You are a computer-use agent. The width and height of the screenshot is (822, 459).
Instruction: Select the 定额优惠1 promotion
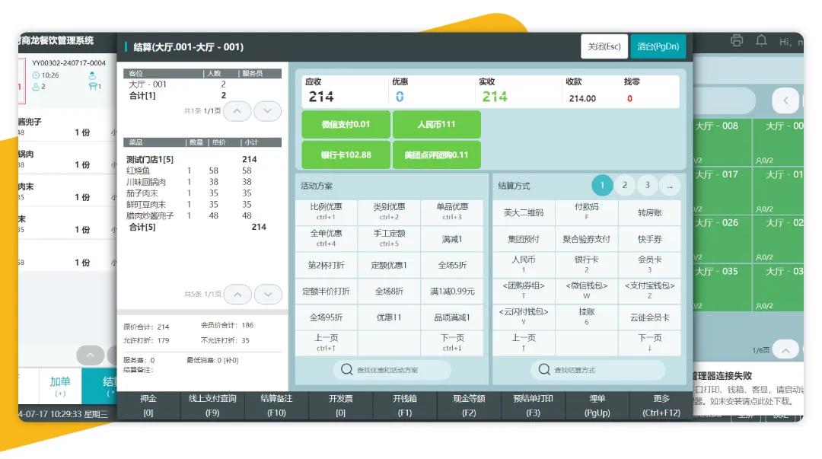pyautogui.click(x=389, y=265)
